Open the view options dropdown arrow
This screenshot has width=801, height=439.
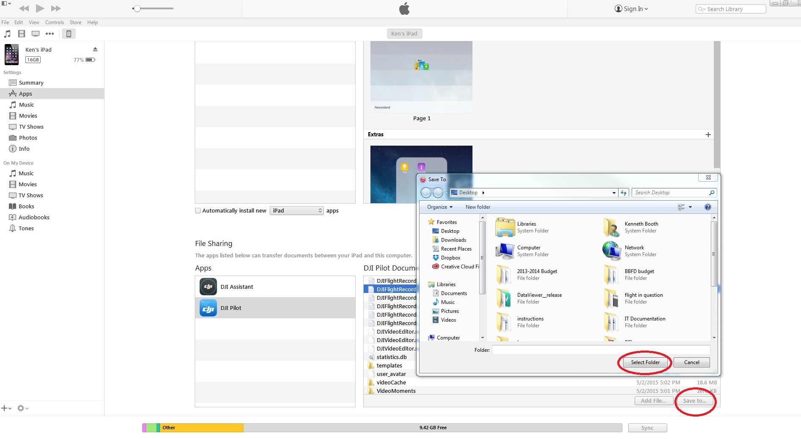(690, 207)
